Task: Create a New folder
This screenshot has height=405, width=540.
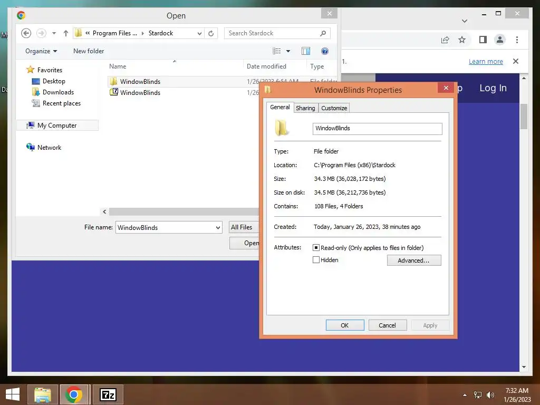Action: pos(89,51)
